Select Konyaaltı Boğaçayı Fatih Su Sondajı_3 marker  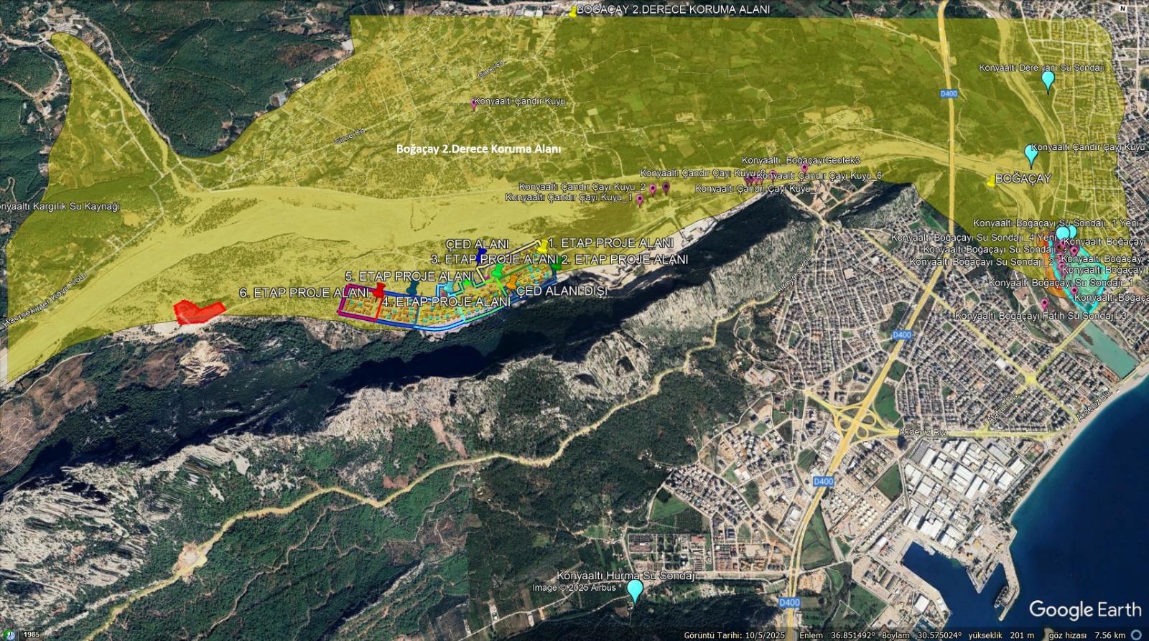(1044, 304)
